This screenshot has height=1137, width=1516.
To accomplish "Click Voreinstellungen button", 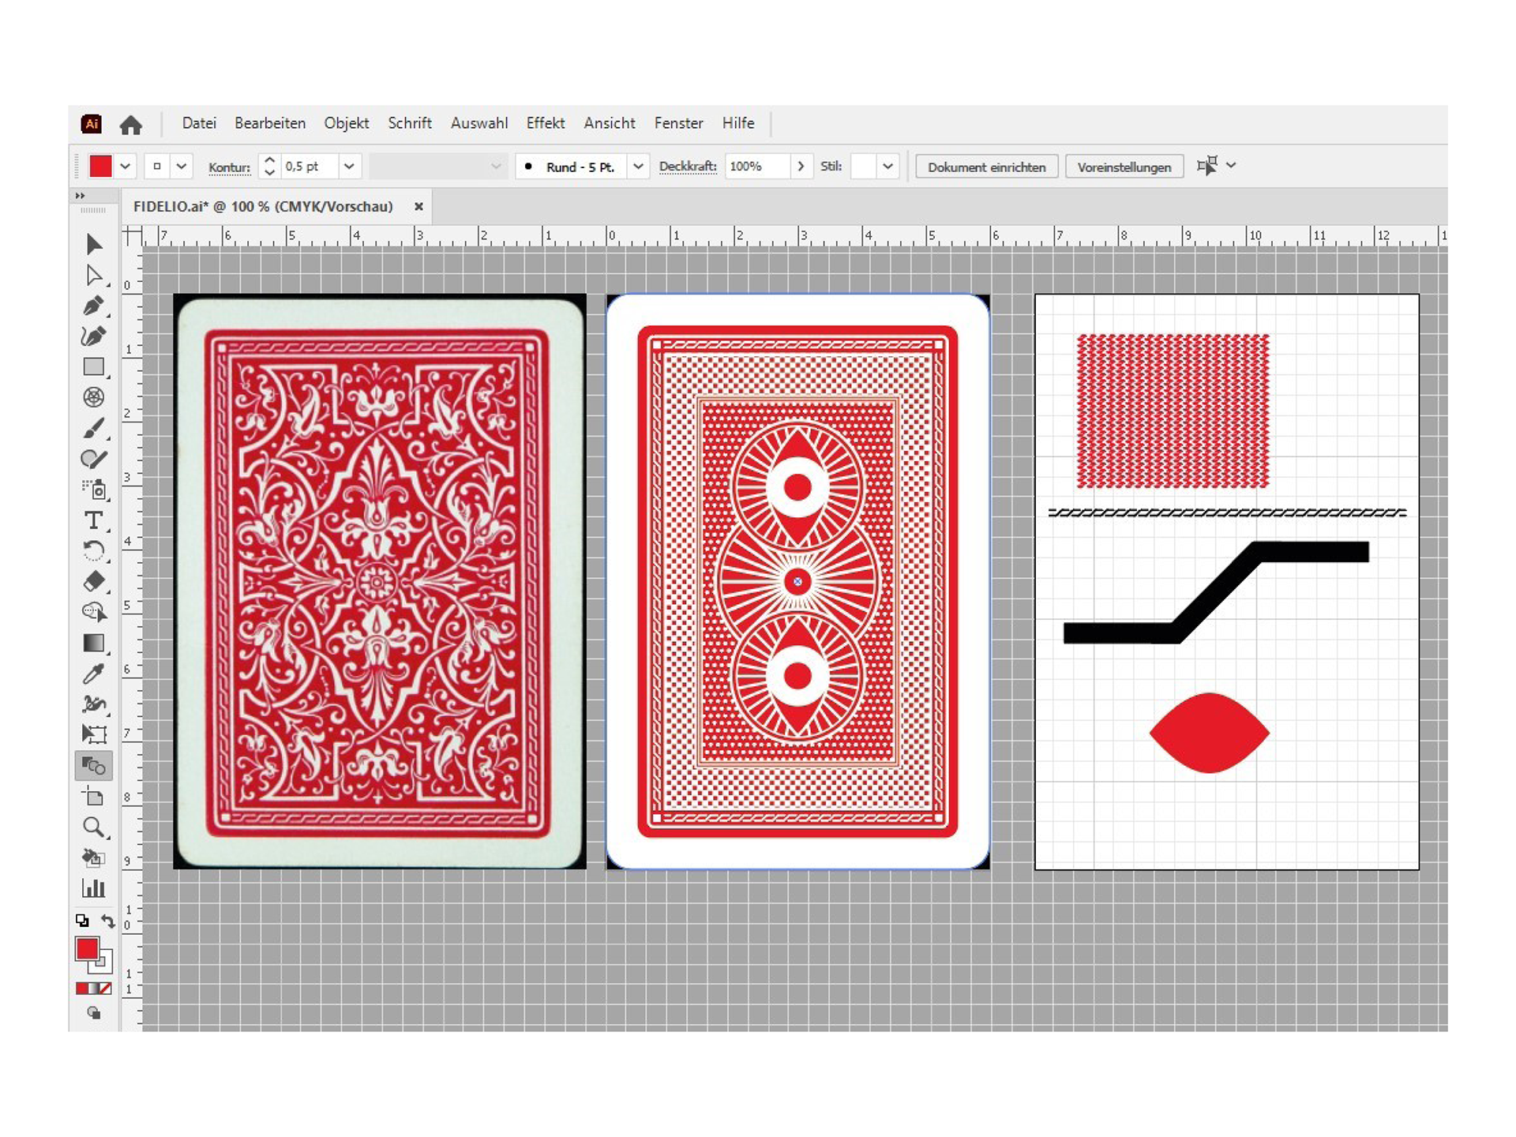I will [1124, 167].
